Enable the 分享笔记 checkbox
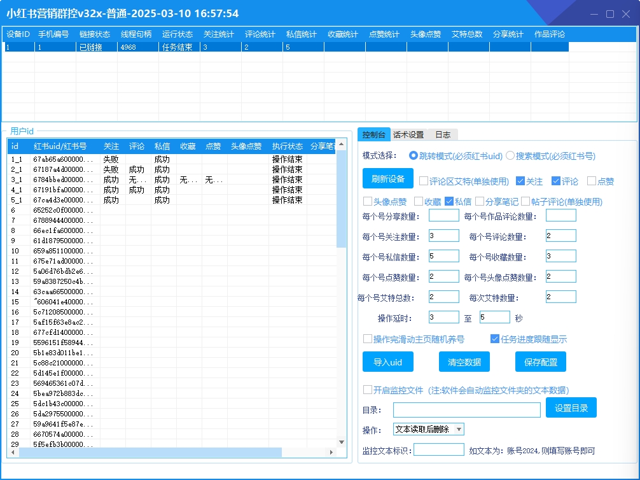Image resolution: width=640 pixels, height=480 pixels. click(480, 201)
